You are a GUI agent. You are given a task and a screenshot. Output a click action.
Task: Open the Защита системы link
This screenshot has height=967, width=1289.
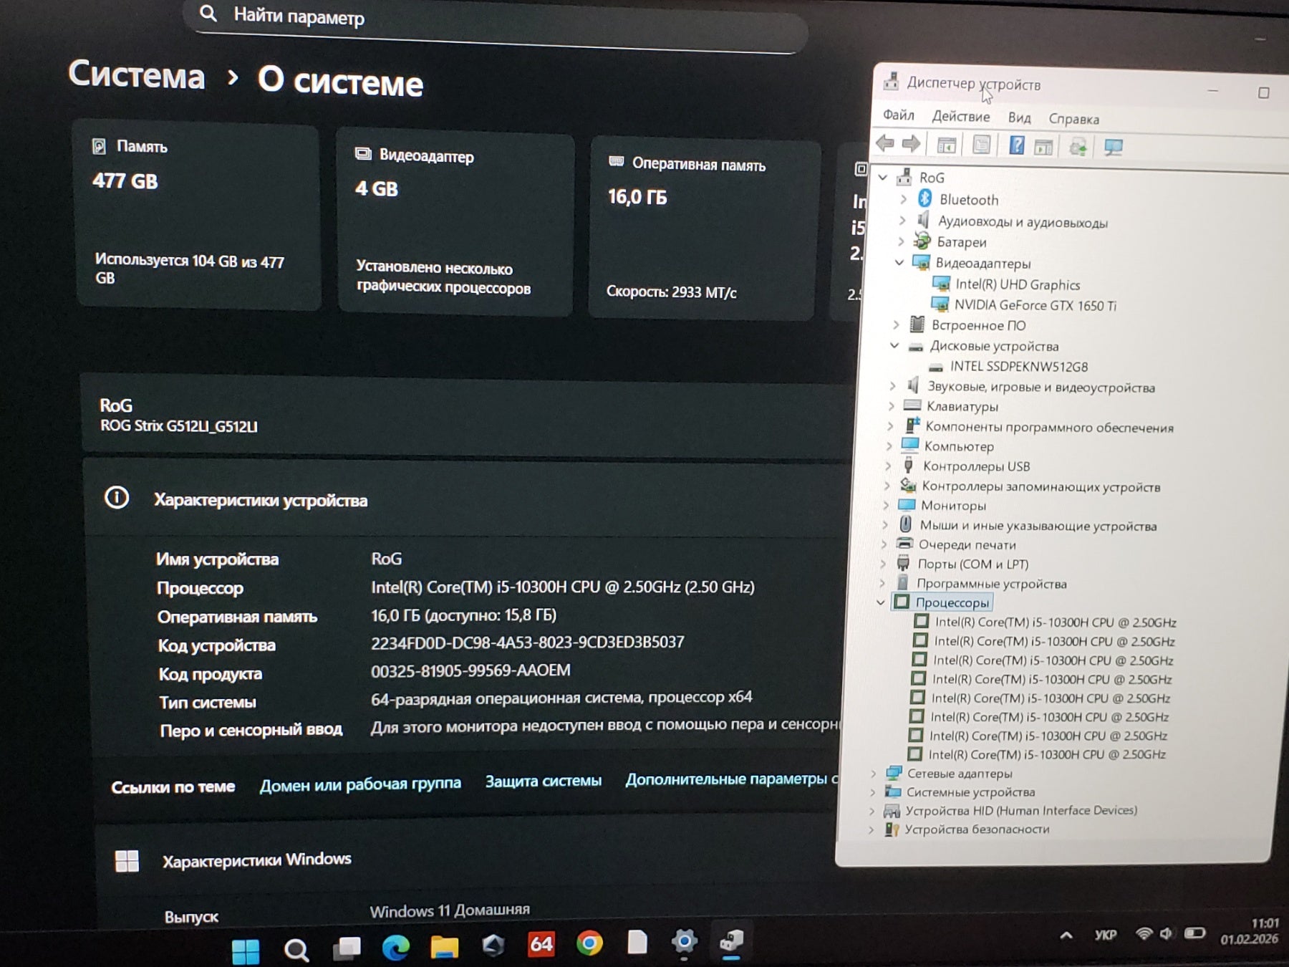coord(543,781)
